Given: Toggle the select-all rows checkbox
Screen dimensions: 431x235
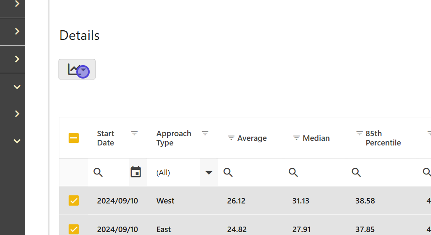Looking at the screenshot, I should pos(74,138).
